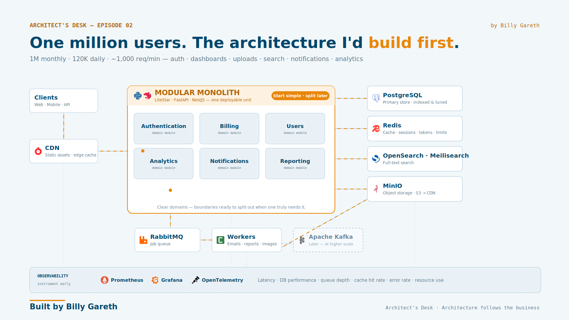Click the Grafana swirl icon

(155, 280)
